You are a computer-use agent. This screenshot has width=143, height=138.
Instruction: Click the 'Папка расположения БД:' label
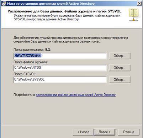click(32, 50)
